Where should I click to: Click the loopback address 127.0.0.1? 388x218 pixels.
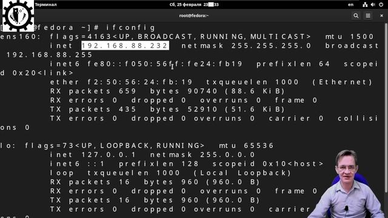pyautogui.click(x=109, y=155)
